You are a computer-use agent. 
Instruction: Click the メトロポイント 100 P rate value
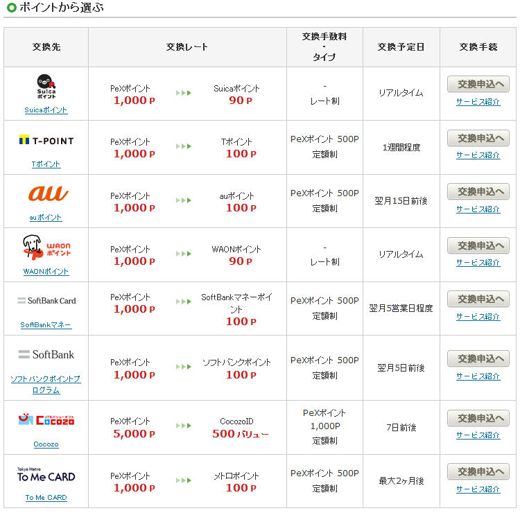tap(241, 487)
